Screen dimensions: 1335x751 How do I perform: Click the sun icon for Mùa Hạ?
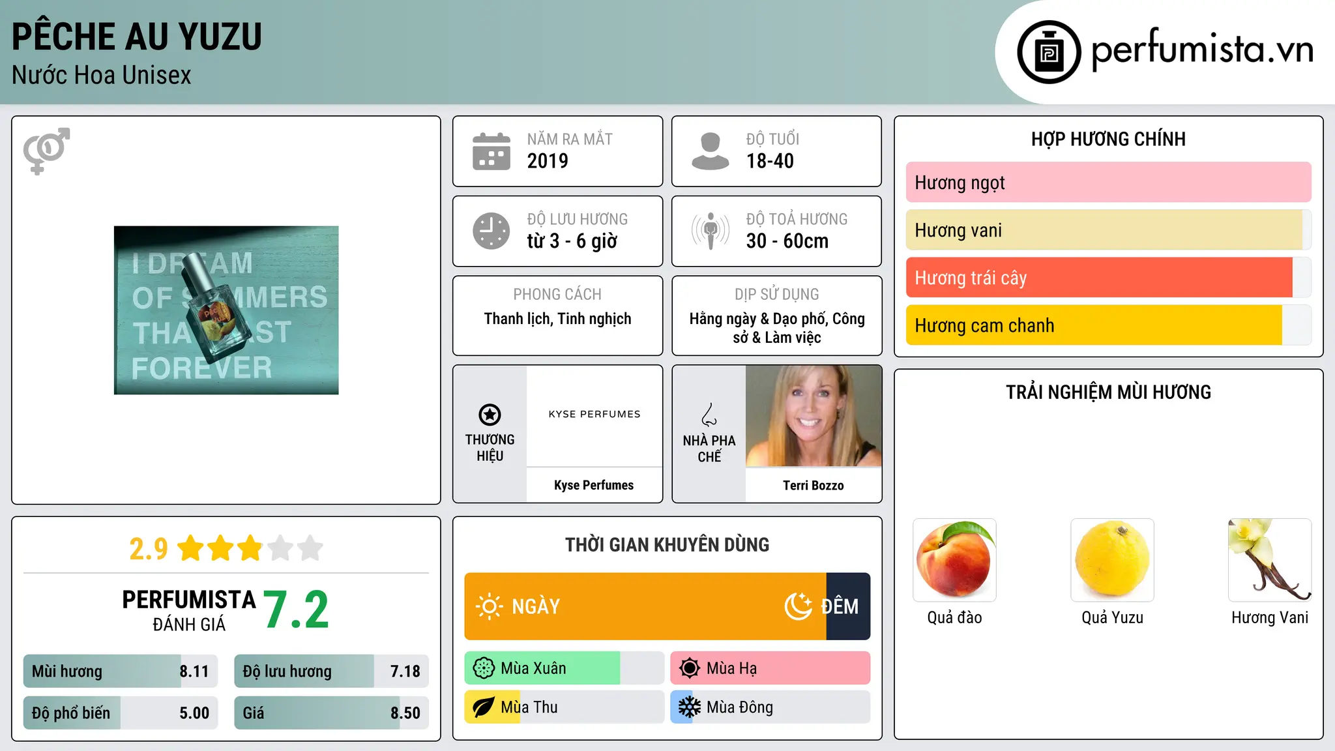(x=690, y=668)
